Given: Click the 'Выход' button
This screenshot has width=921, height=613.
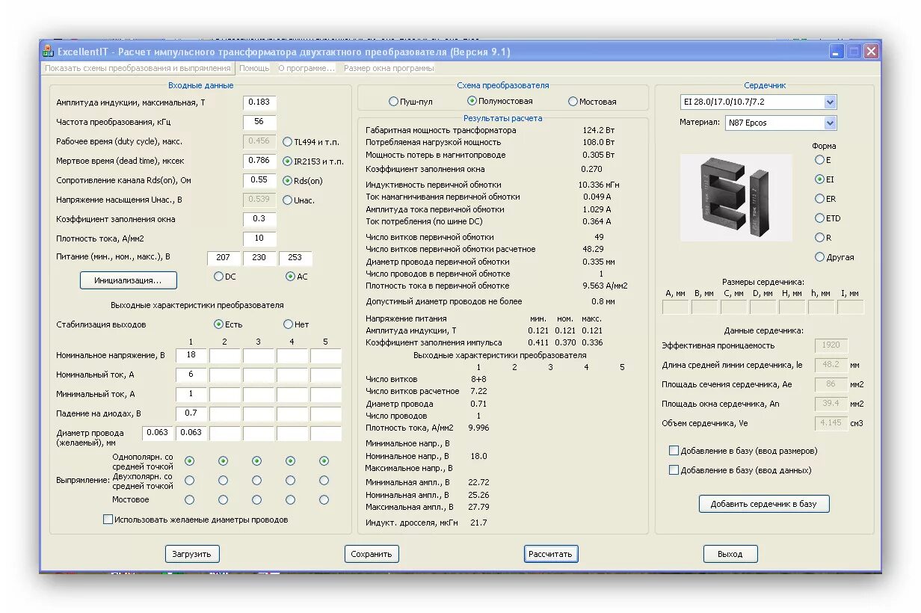Looking at the screenshot, I should tap(730, 554).
